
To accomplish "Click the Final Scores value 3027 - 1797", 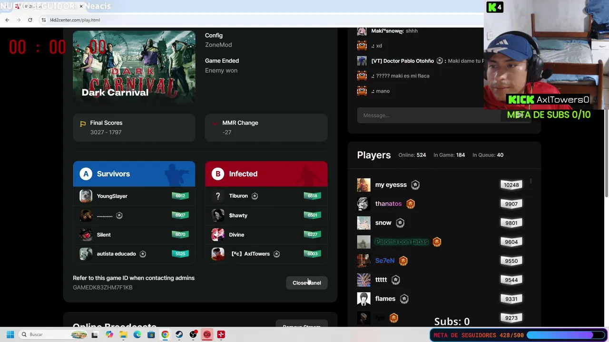I will pos(106,132).
